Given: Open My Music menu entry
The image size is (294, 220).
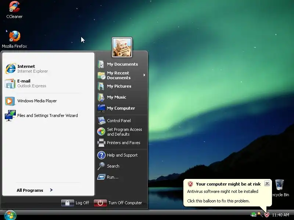Looking at the screenshot, I should 122,97.
